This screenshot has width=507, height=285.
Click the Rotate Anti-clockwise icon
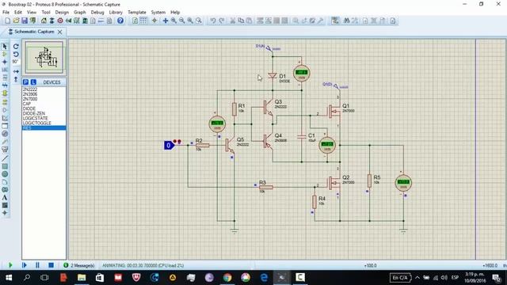(x=16, y=55)
